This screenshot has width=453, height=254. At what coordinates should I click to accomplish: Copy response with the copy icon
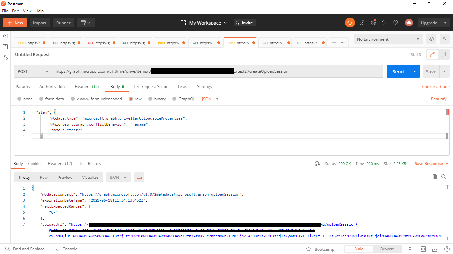pos(435,177)
